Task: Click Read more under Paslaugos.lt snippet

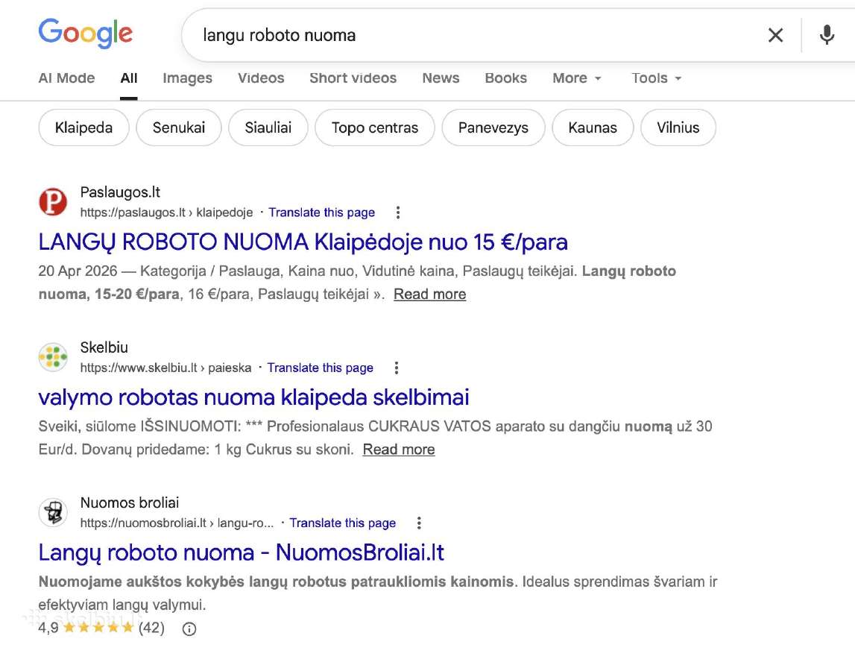Action: click(x=429, y=294)
